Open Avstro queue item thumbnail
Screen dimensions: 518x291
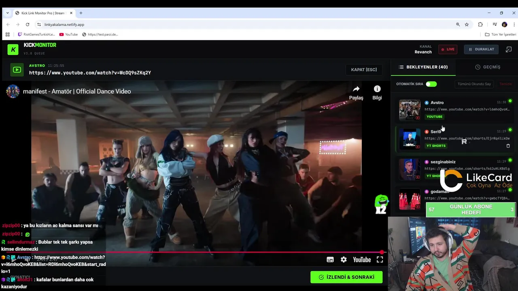(x=410, y=110)
